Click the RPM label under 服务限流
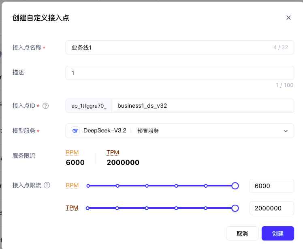Screen dimensions: 303x249 [x=72, y=152]
